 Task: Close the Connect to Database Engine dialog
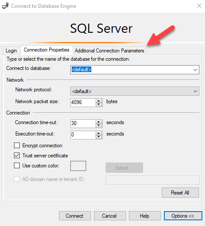pos(199,6)
